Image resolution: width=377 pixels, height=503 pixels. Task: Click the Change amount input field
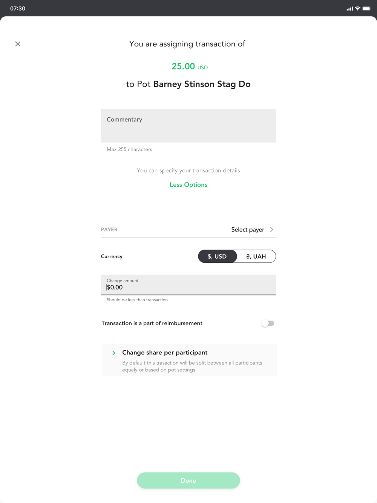188,285
